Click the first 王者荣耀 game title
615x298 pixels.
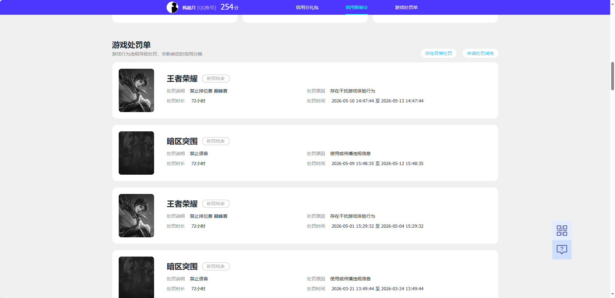pyautogui.click(x=182, y=79)
